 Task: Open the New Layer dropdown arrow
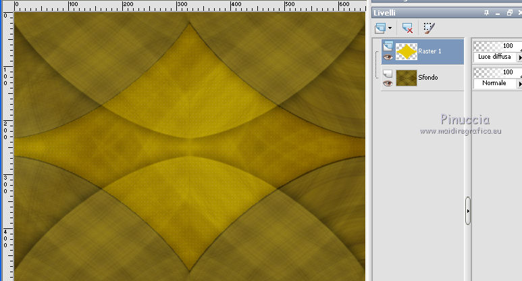coord(390,28)
